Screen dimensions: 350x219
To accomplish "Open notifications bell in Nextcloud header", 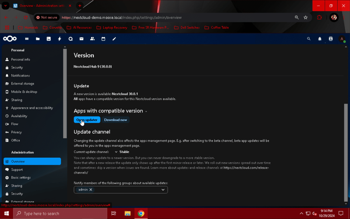I will click(x=320, y=39).
